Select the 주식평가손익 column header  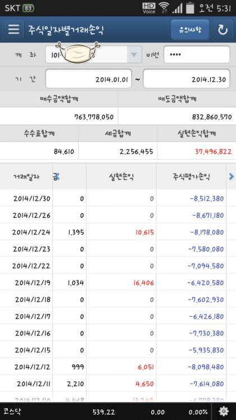click(192, 177)
